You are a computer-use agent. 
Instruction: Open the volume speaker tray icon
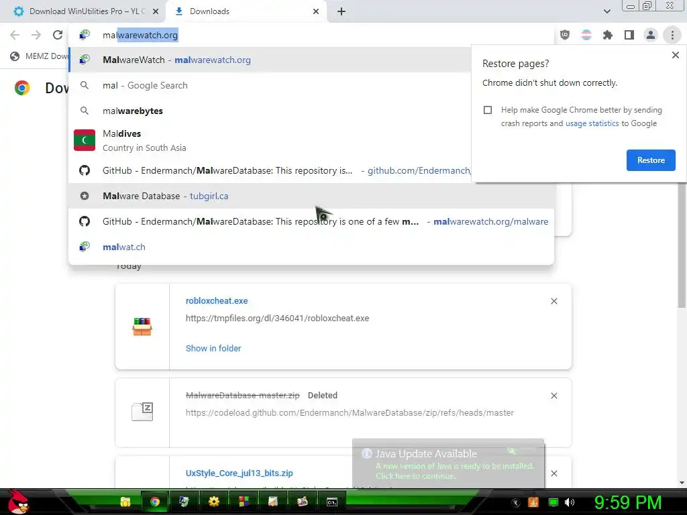tap(570, 502)
